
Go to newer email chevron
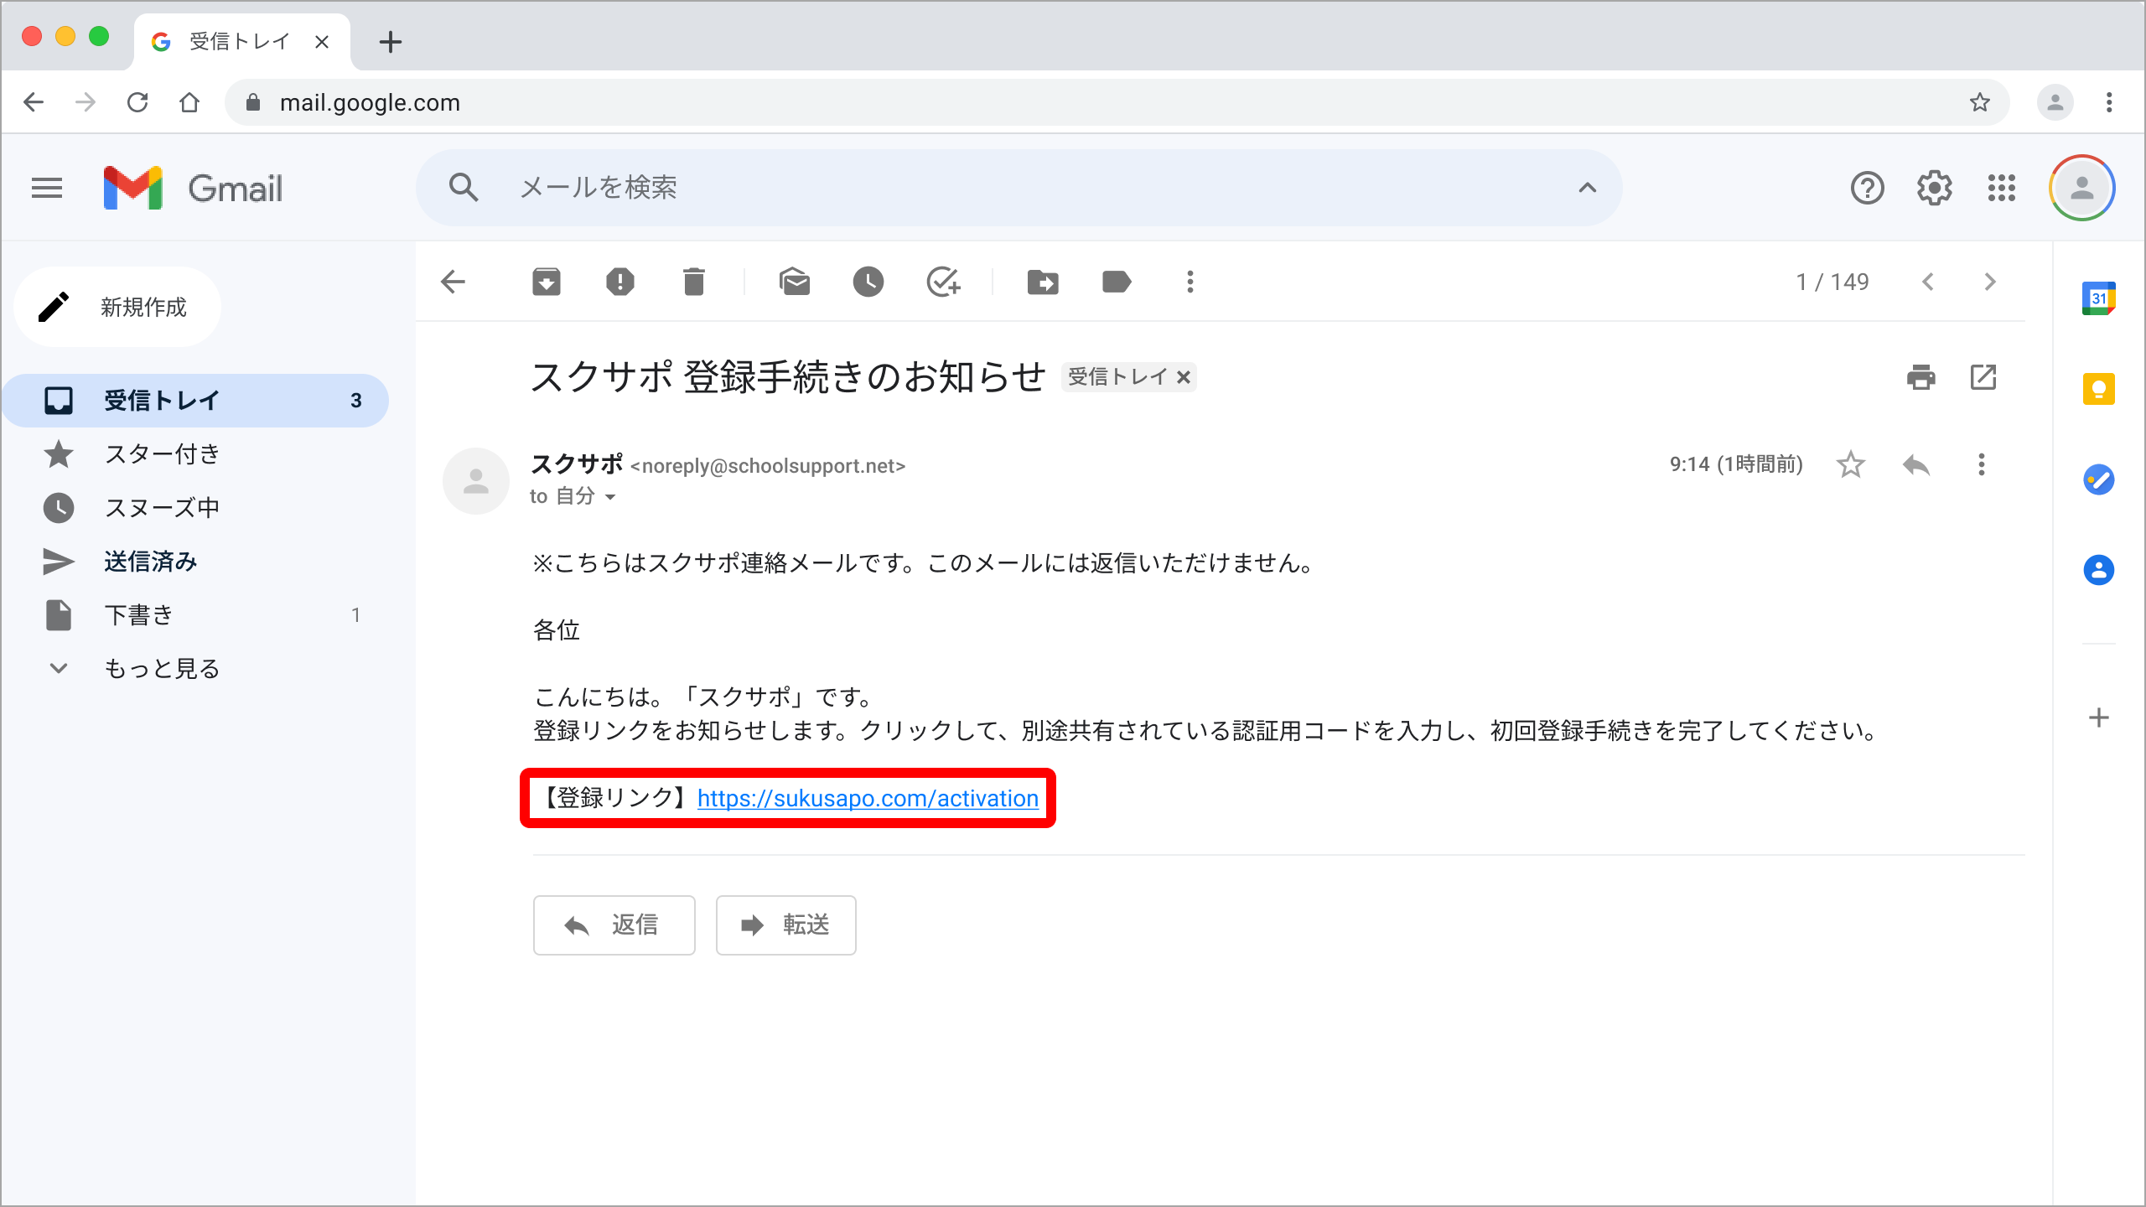click(1928, 282)
